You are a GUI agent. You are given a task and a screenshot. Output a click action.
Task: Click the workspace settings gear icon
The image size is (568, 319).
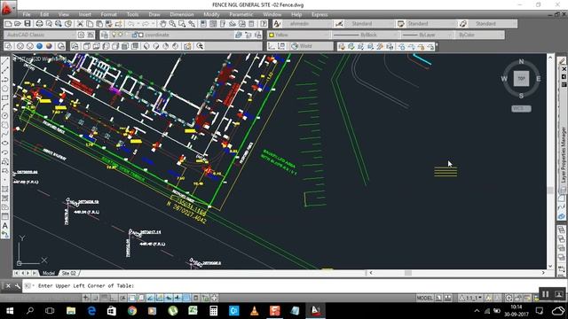[81, 35]
